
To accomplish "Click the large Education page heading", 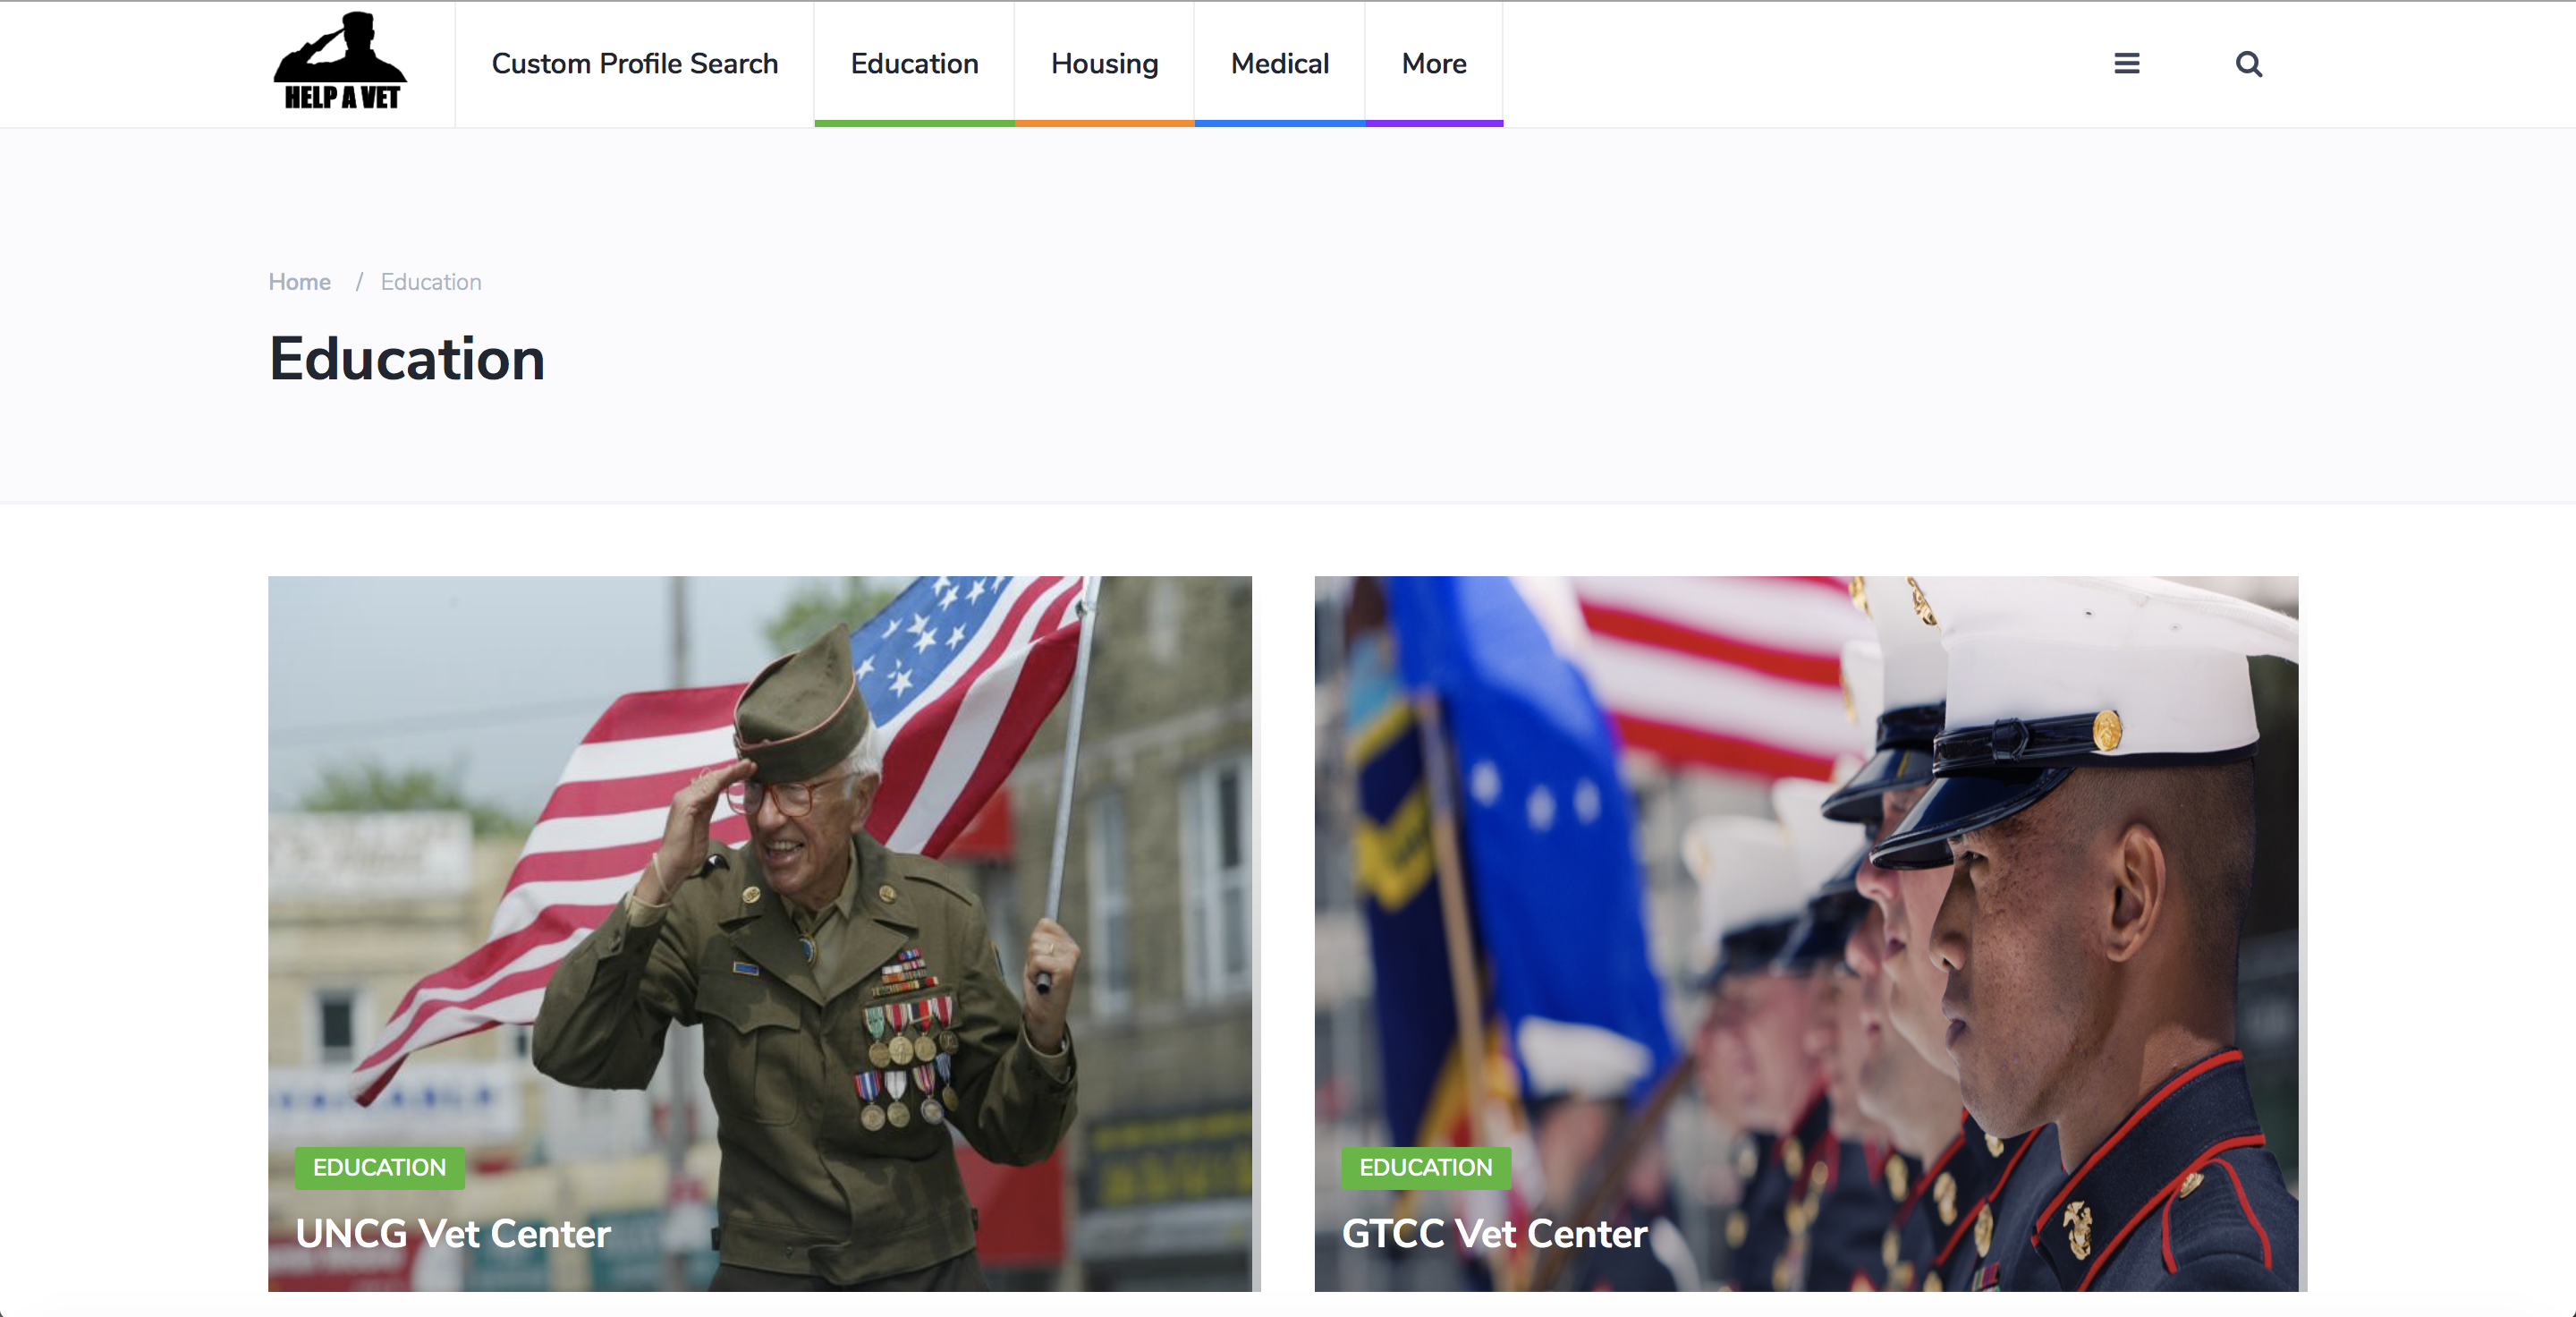I will [406, 359].
